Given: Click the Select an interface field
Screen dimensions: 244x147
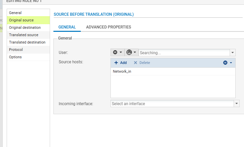Looking at the screenshot, I should coord(172,104).
